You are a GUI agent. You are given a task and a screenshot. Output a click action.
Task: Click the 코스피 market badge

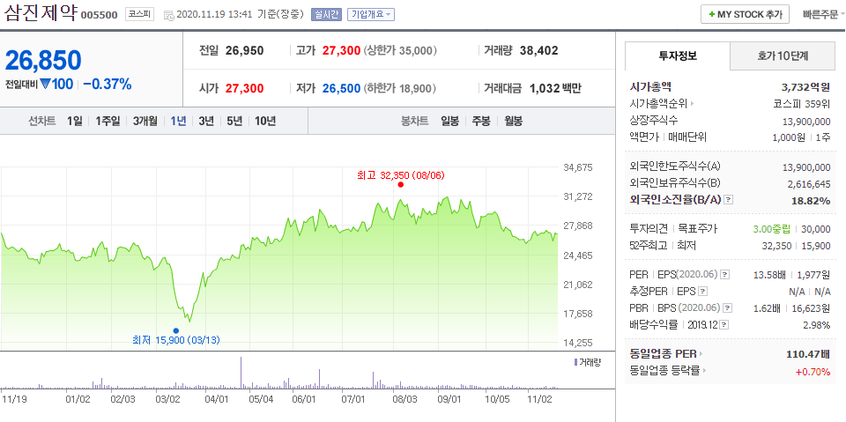pos(139,15)
